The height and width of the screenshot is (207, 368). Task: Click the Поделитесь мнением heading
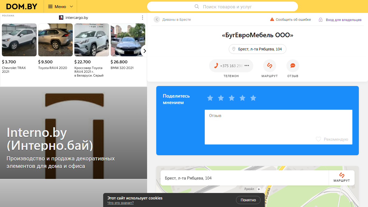coord(176,99)
